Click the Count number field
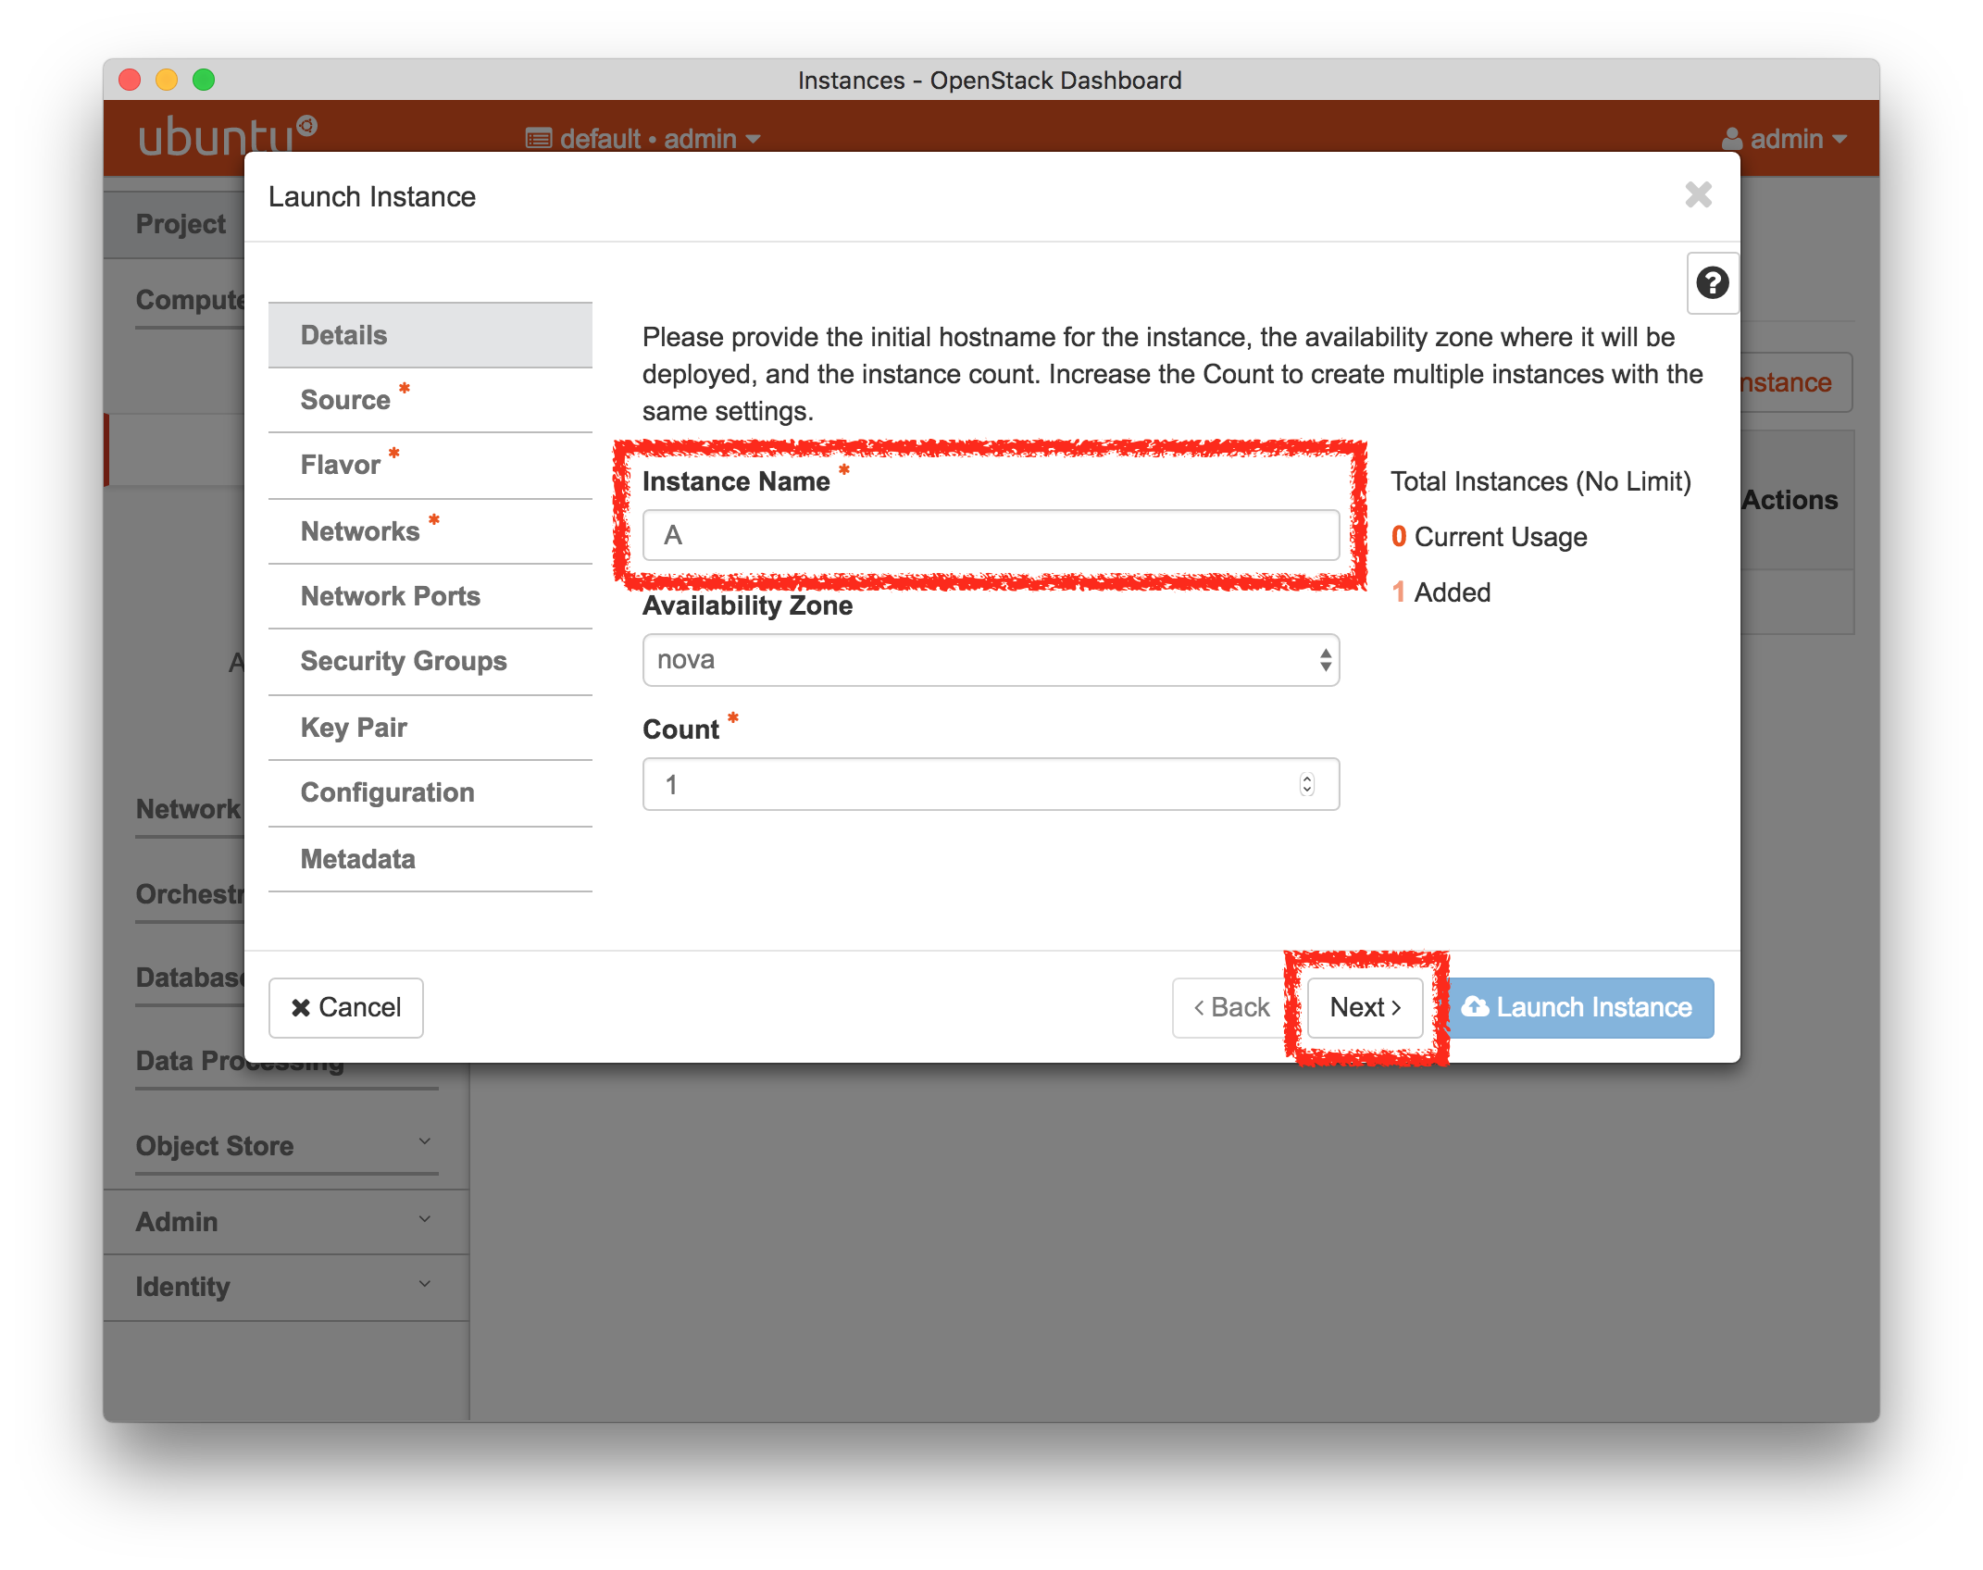The width and height of the screenshot is (1983, 1570). [x=991, y=784]
